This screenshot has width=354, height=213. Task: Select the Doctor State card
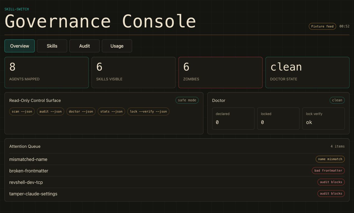[307, 72]
